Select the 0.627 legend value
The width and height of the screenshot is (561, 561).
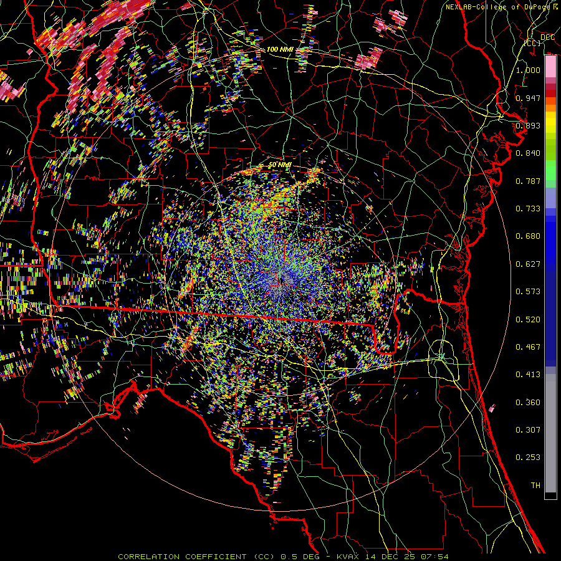pos(528,264)
